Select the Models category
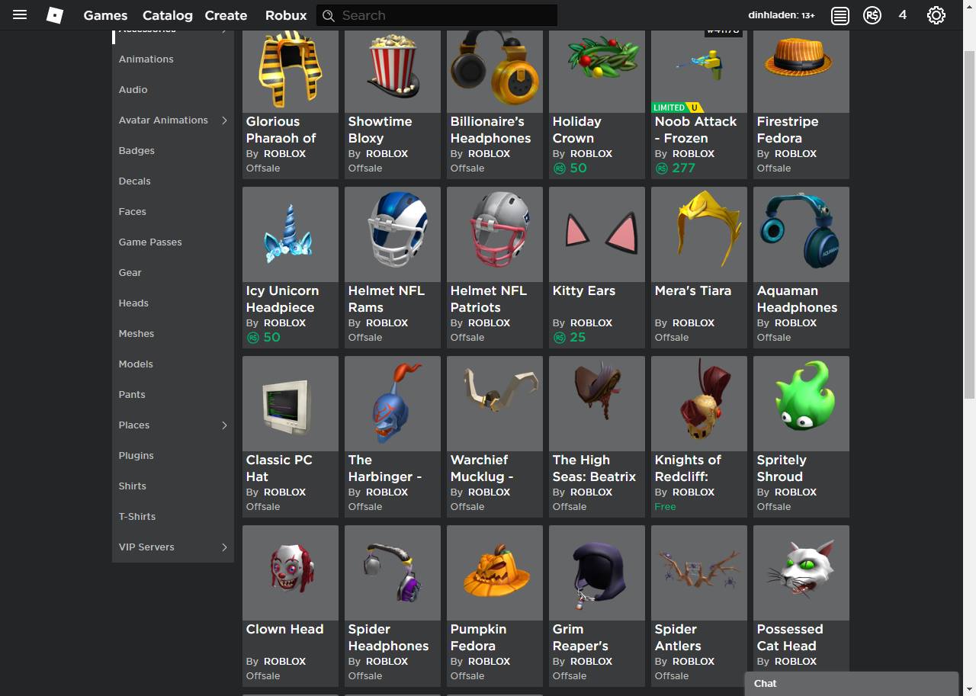This screenshot has width=976, height=696. click(x=136, y=364)
